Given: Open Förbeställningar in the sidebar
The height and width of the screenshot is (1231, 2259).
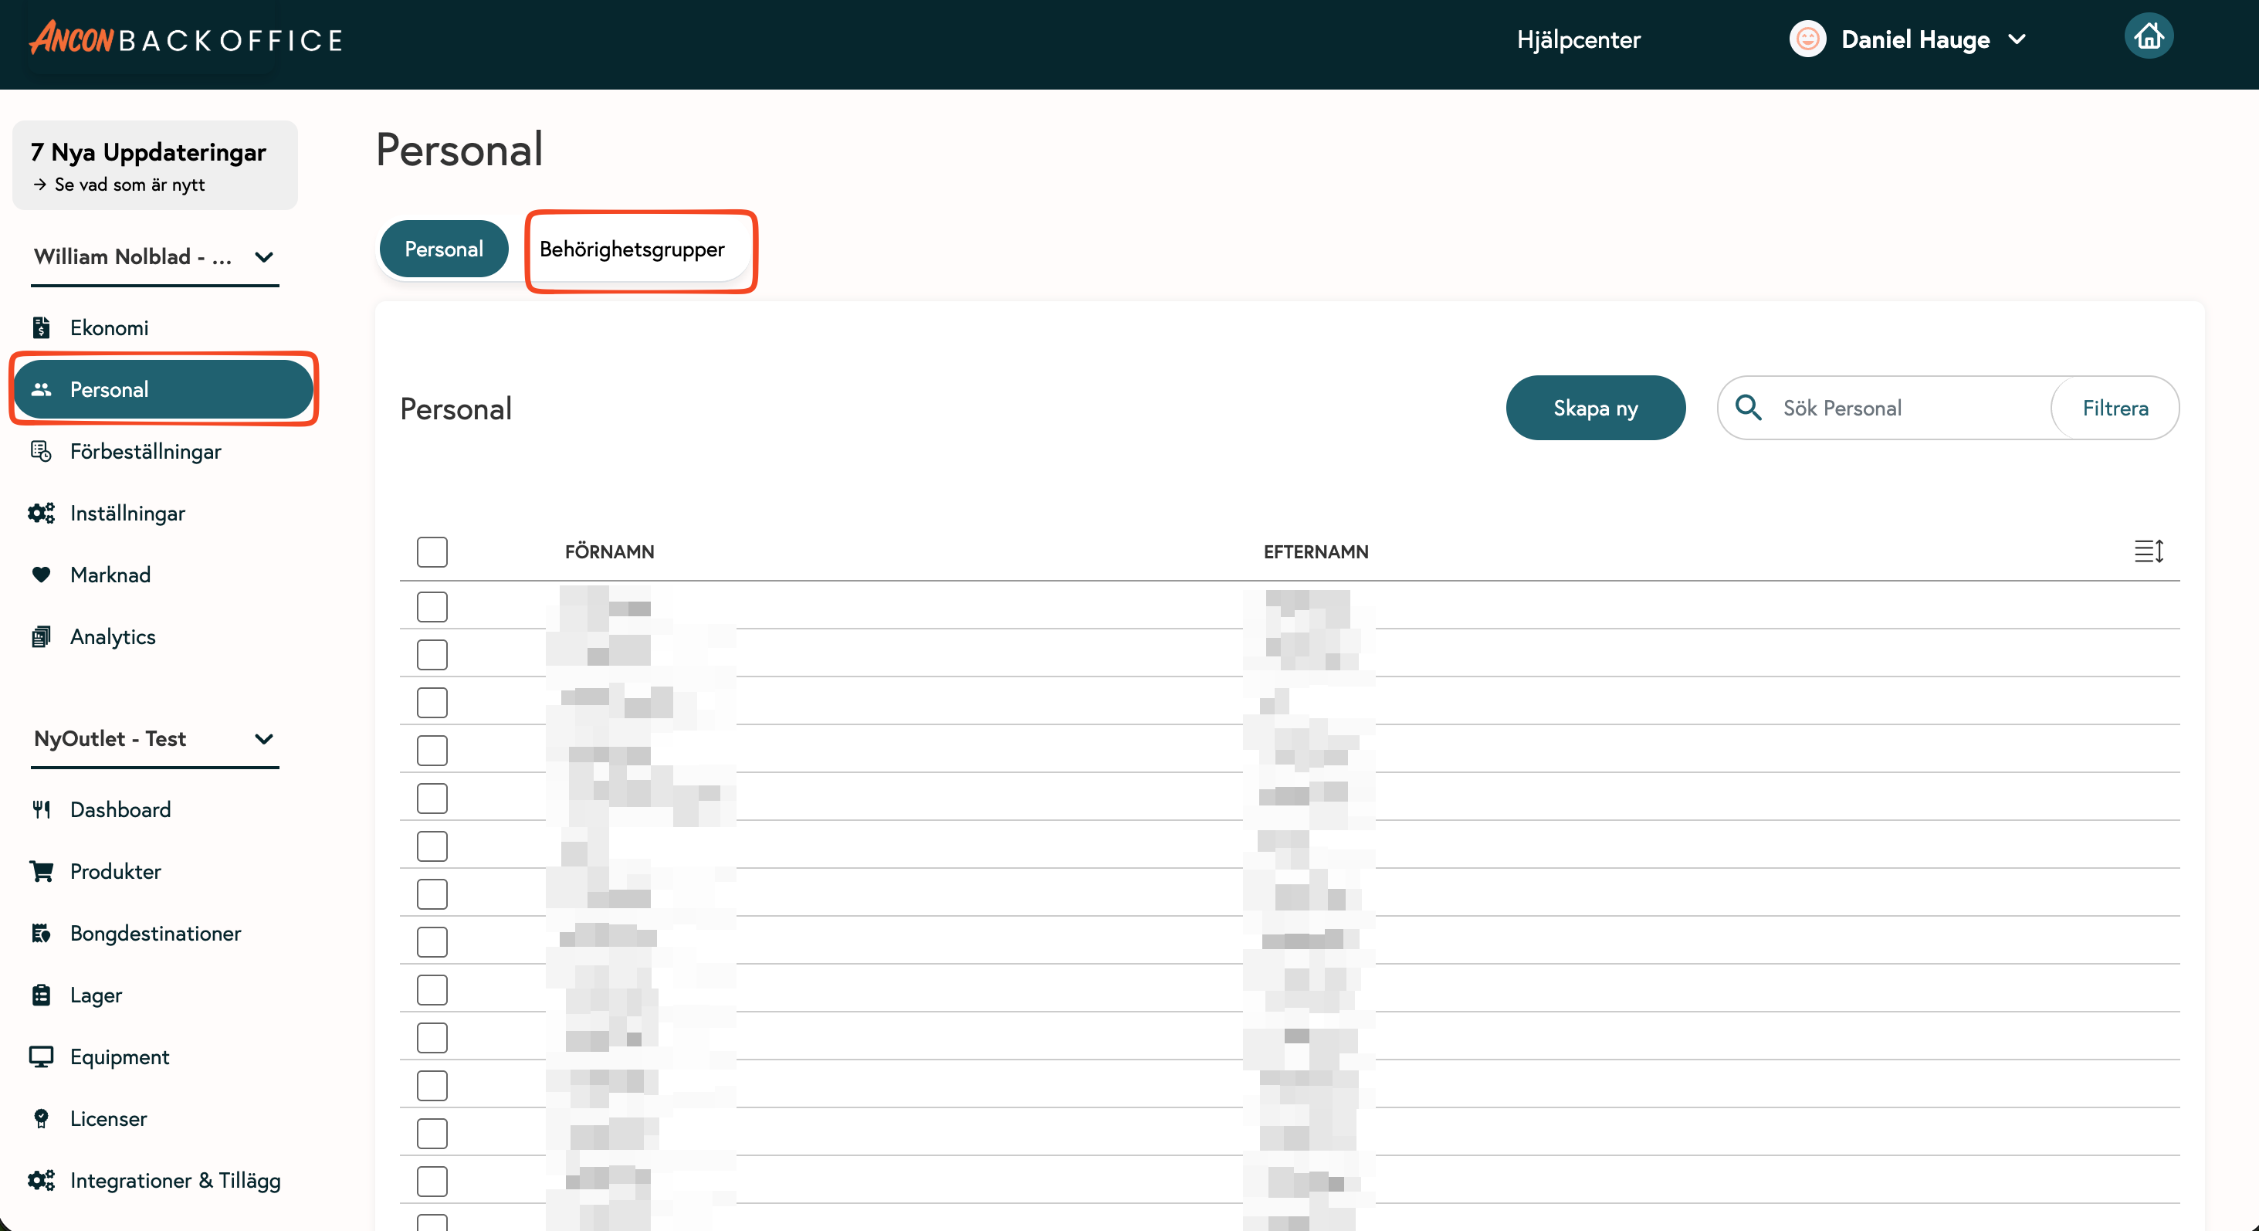Looking at the screenshot, I should coord(146,451).
